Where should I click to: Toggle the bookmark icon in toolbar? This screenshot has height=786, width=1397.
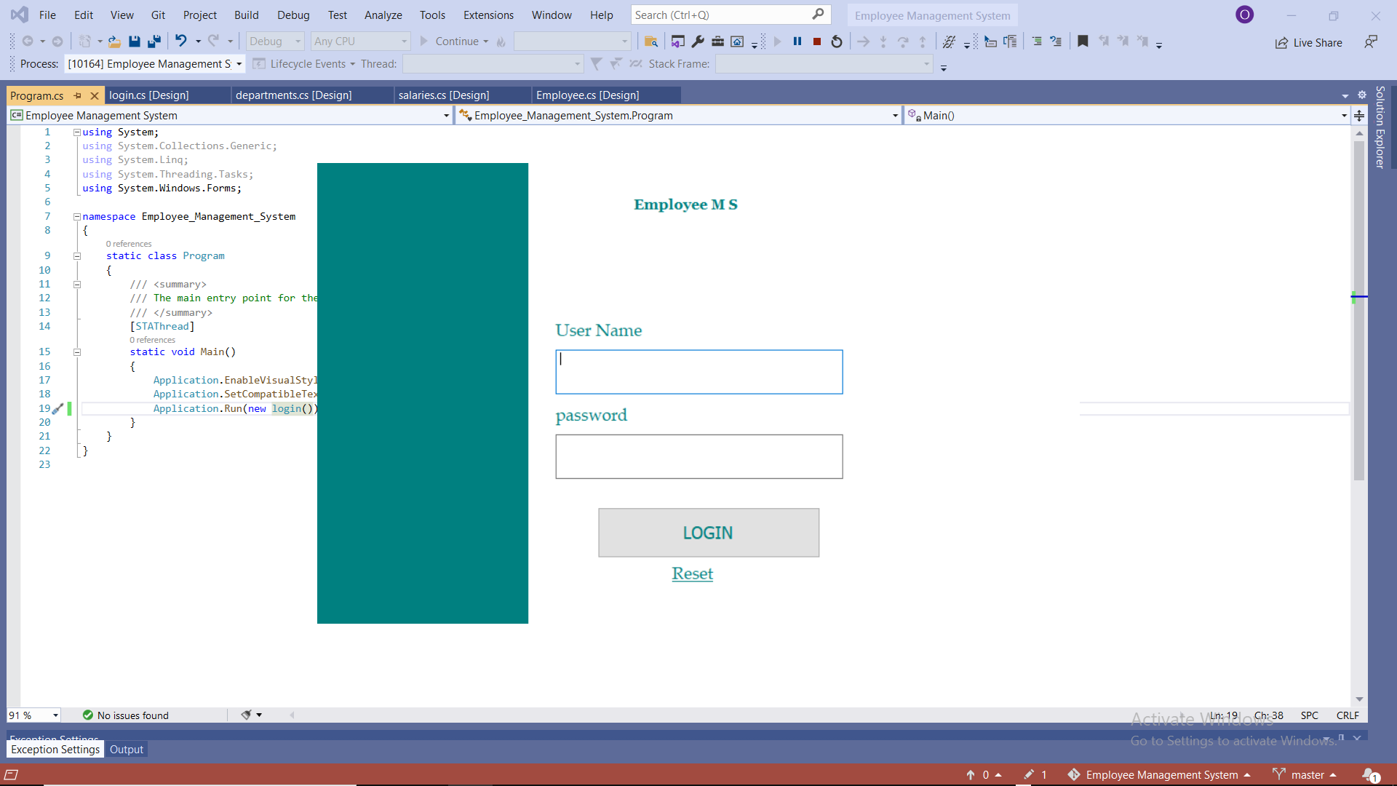click(x=1083, y=41)
